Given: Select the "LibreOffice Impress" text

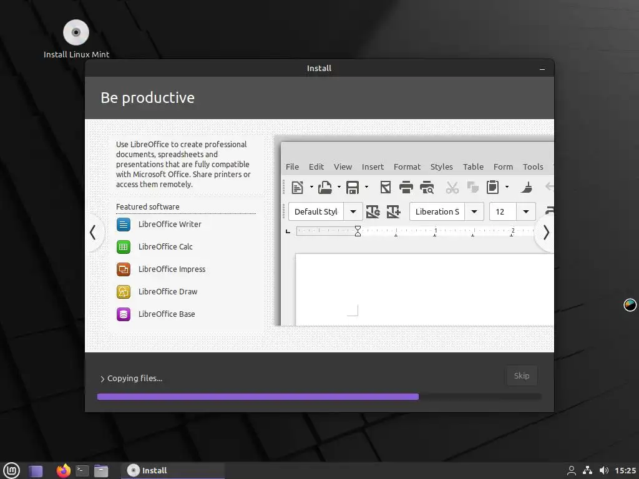Looking at the screenshot, I should [172, 269].
